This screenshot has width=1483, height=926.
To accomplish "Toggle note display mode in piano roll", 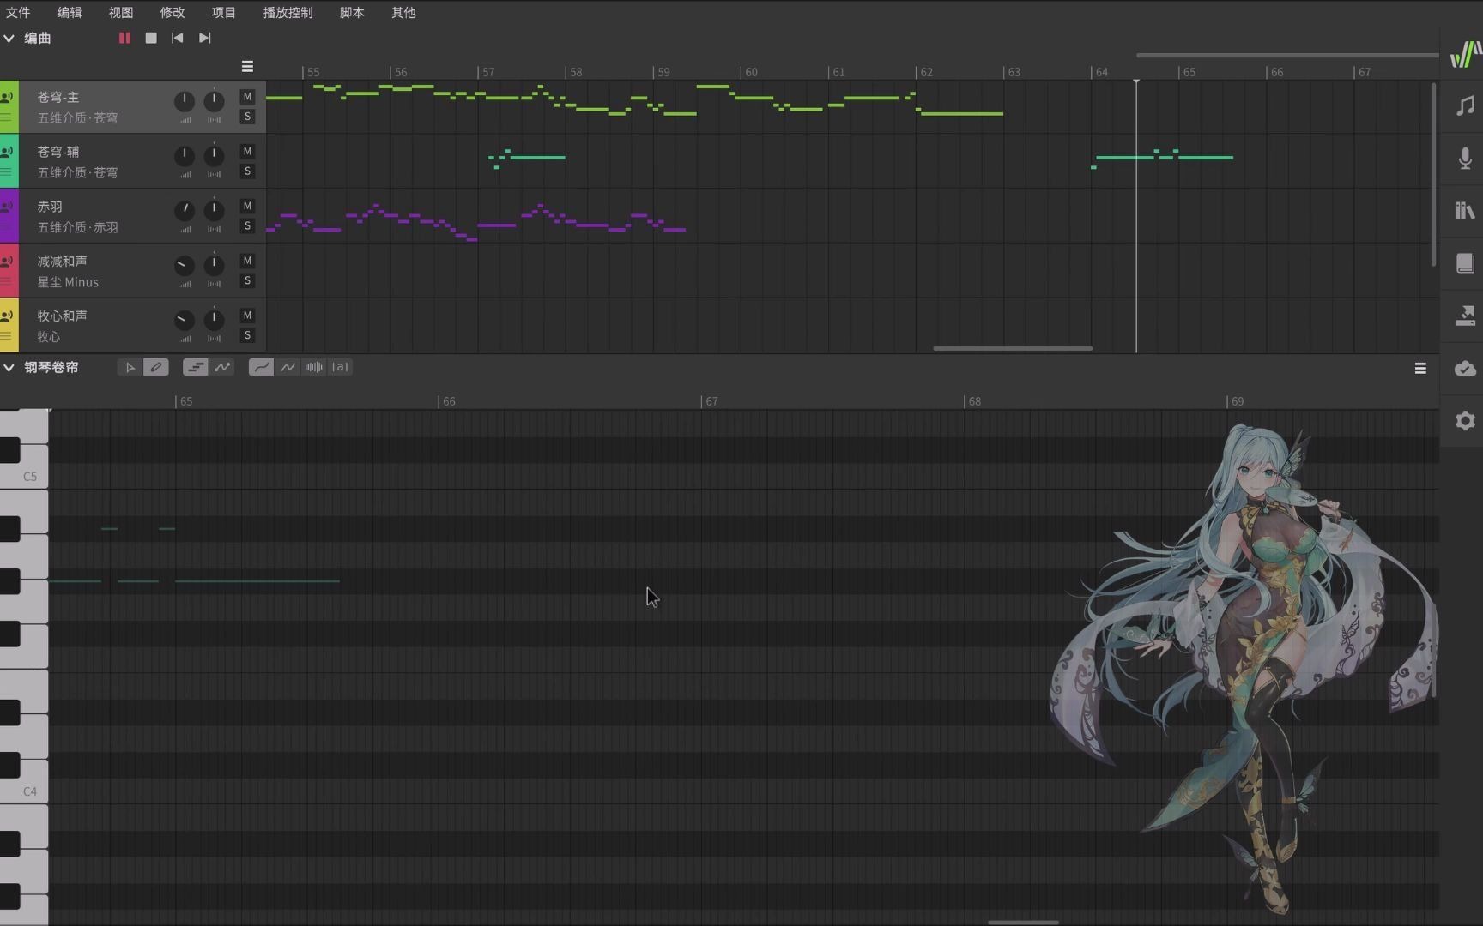I will pyautogui.click(x=196, y=367).
